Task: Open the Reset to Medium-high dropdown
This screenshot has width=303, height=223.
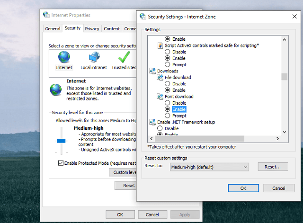Action: pyautogui.click(x=209, y=167)
